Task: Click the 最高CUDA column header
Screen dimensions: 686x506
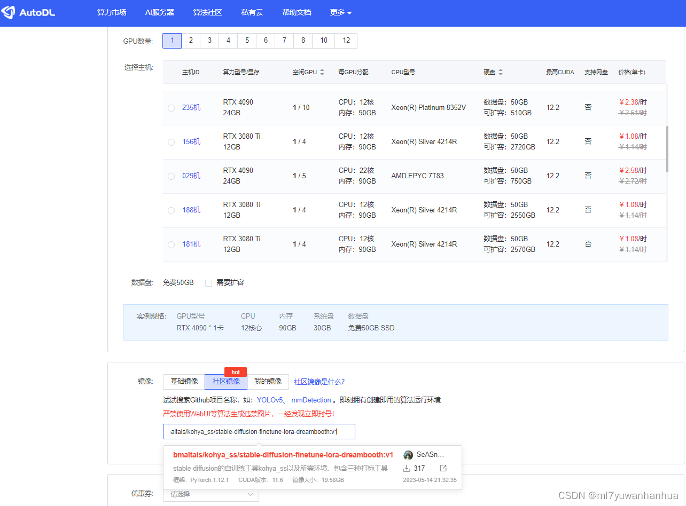Action: [560, 72]
